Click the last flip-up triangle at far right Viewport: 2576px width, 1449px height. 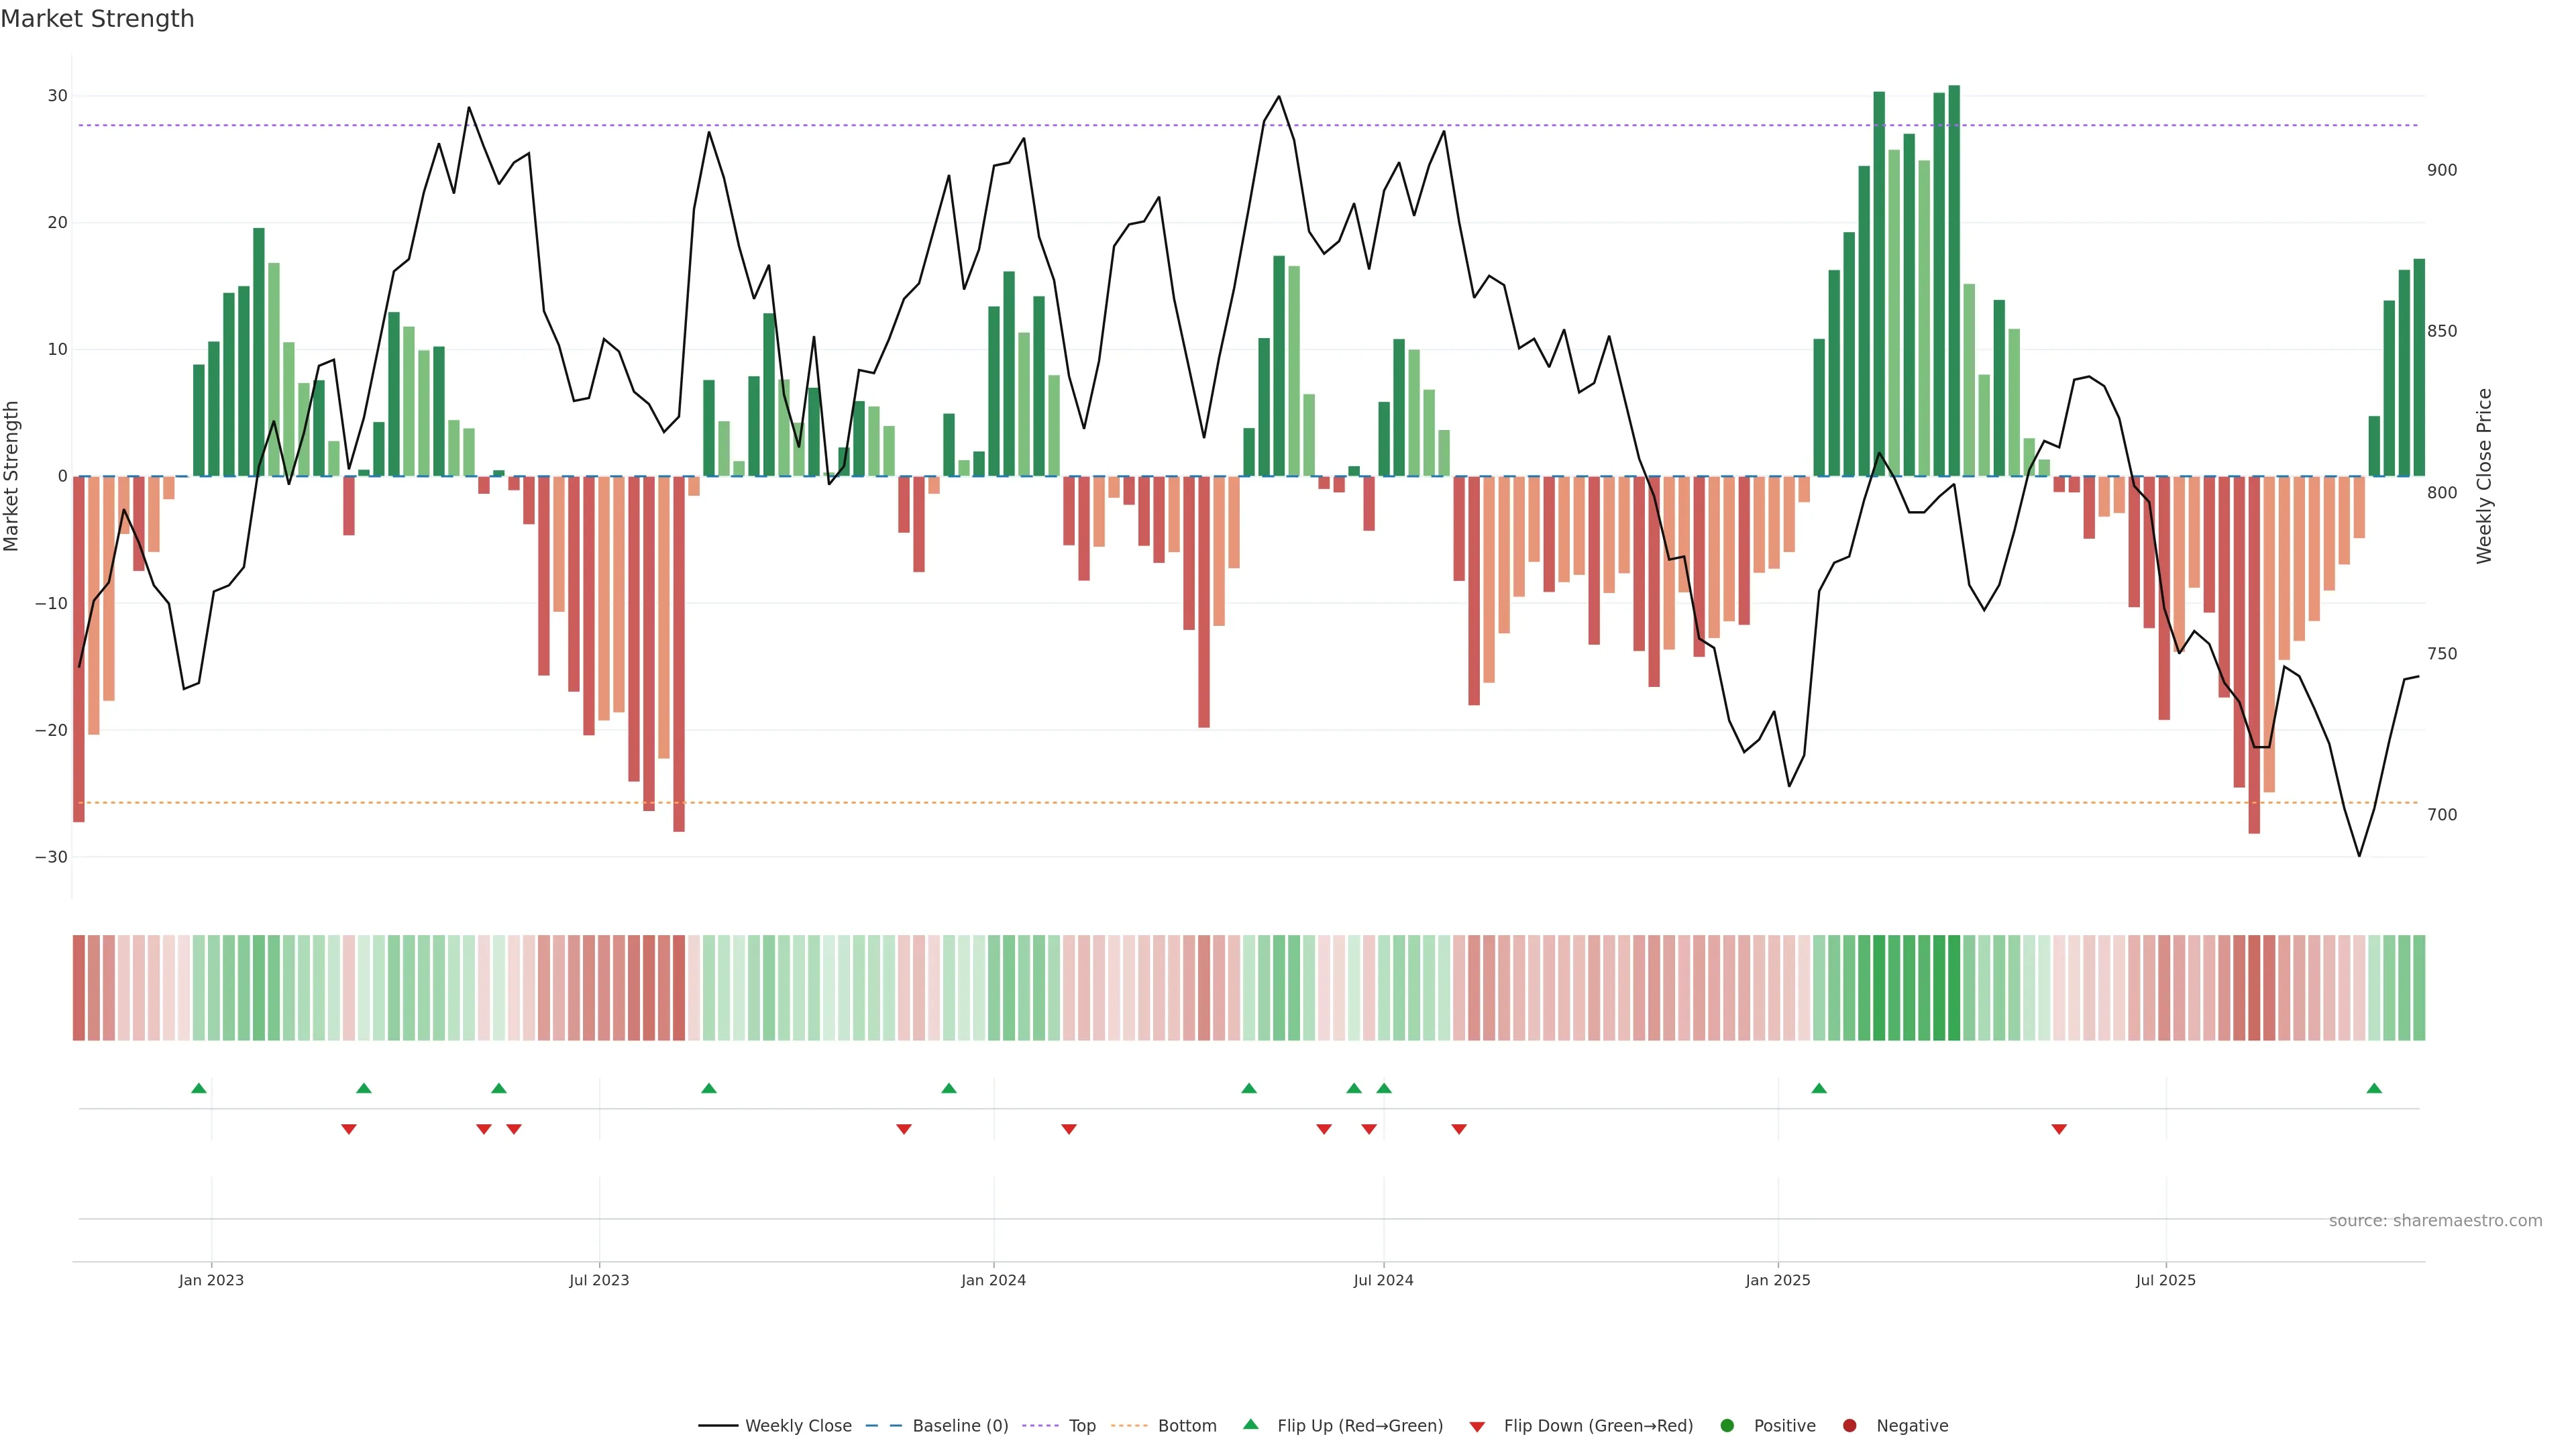pos(2374,1088)
